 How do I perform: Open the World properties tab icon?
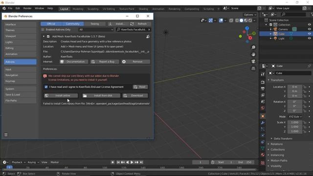pyautogui.click(x=263, y=108)
